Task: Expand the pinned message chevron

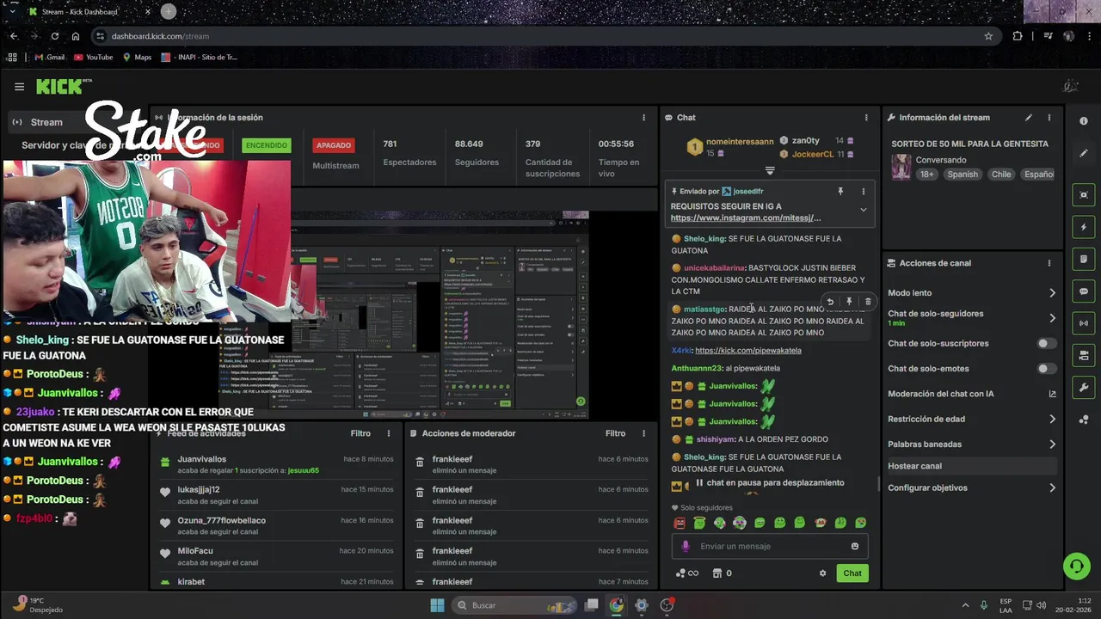Action: [863, 210]
